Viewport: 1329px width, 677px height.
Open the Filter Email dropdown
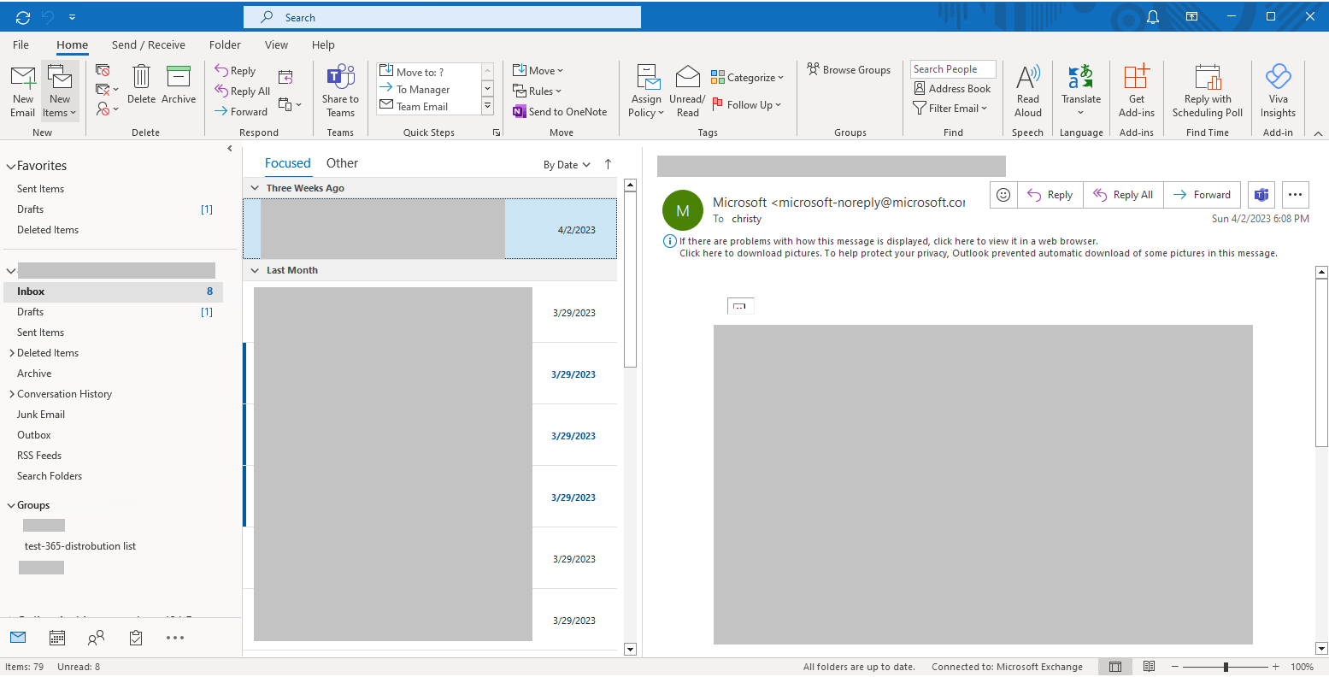click(x=950, y=108)
